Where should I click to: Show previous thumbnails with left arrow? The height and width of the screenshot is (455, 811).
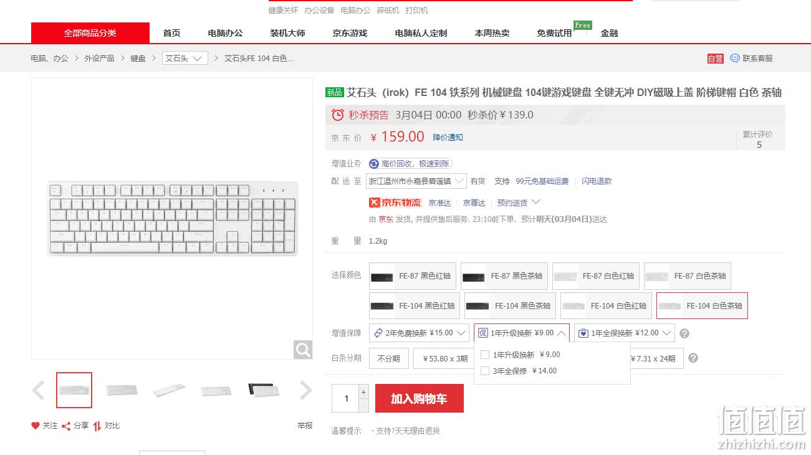click(39, 390)
